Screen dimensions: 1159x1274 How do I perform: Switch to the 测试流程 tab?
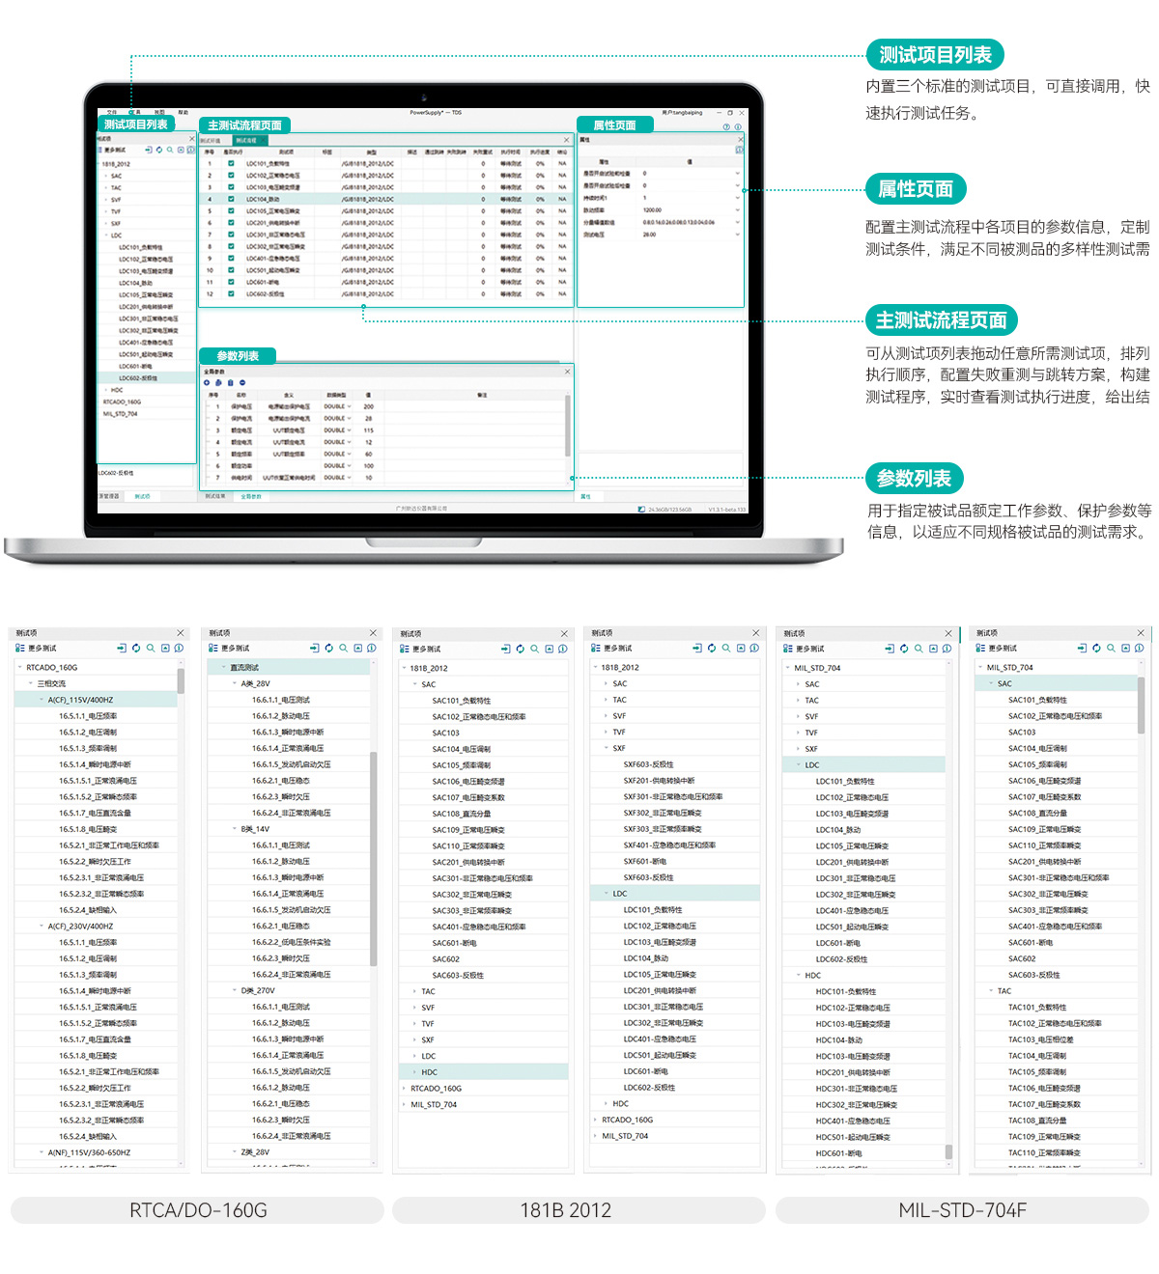[246, 141]
